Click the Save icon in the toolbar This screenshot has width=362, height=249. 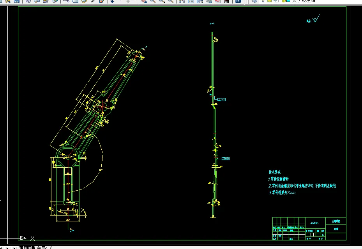(x=17, y=1)
